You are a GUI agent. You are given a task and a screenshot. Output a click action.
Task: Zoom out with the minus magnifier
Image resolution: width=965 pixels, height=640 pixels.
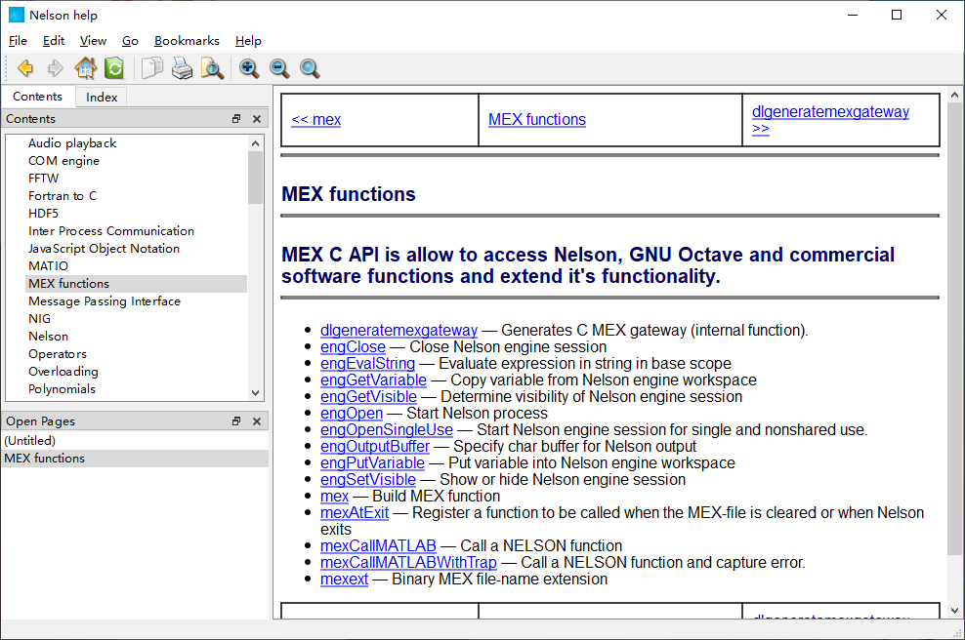[279, 68]
